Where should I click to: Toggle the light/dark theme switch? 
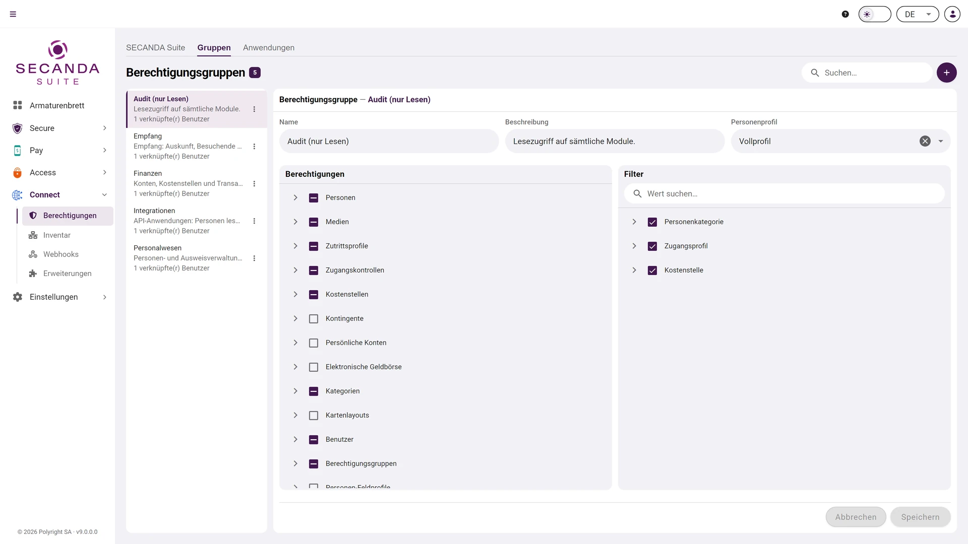[x=875, y=14]
